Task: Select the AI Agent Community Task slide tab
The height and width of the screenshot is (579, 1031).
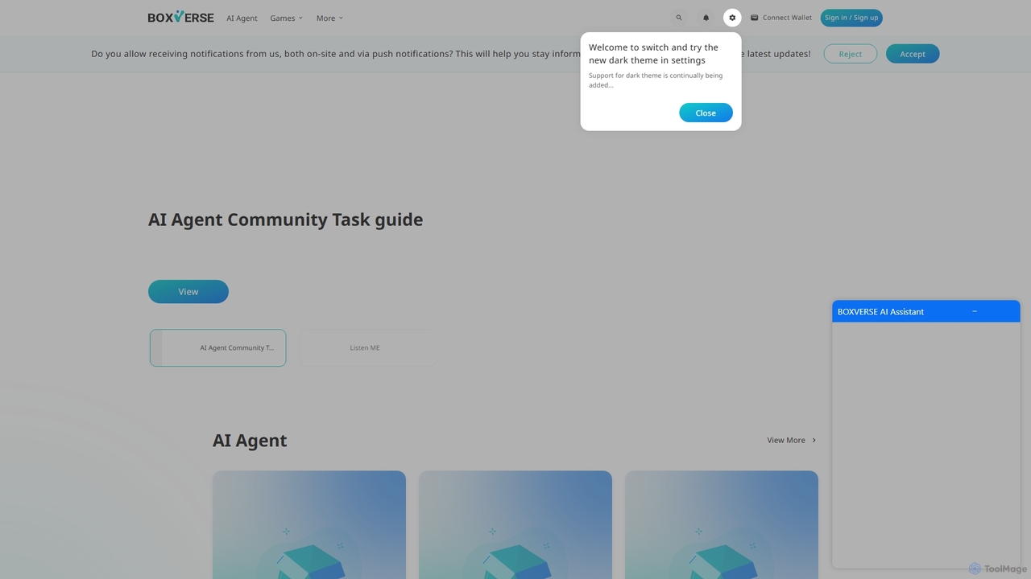Action: (x=217, y=348)
